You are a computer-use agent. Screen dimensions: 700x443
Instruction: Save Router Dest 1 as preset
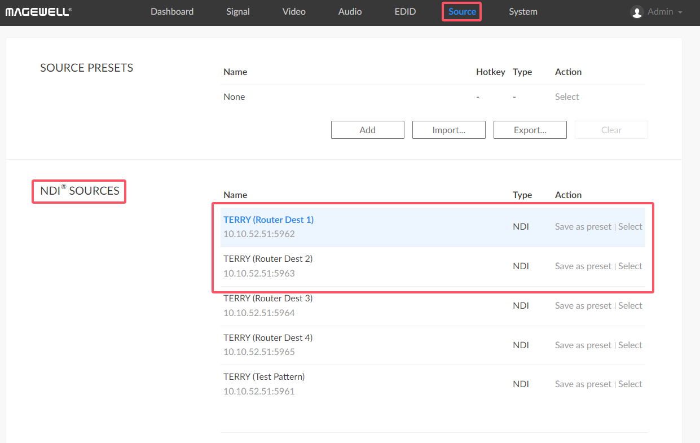click(x=583, y=227)
